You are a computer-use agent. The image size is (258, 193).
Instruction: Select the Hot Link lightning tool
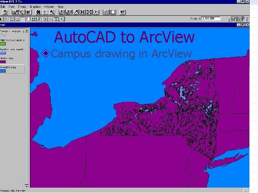pyautogui.click(x=39, y=19)
